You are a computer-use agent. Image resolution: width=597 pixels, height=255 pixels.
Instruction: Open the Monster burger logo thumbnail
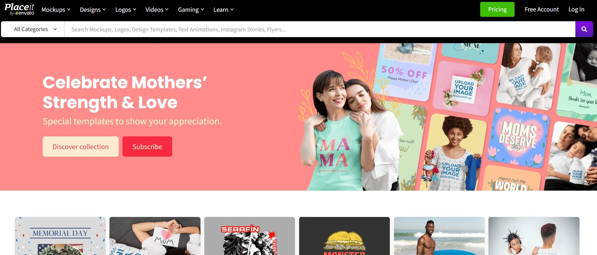344,236
